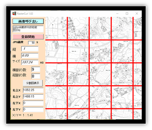Viewport: 152px width, 130px height.
Task: Click the 縦 value field
Action: pyautogui.click(x=30, y=49)
